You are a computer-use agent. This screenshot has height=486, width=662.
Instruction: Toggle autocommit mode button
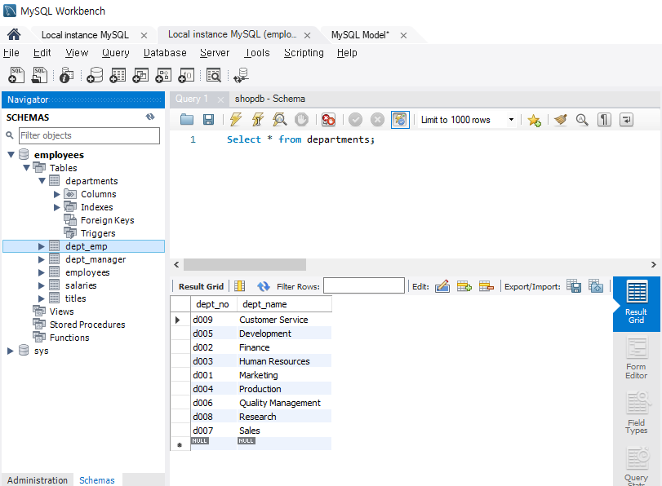pos(400,120)
